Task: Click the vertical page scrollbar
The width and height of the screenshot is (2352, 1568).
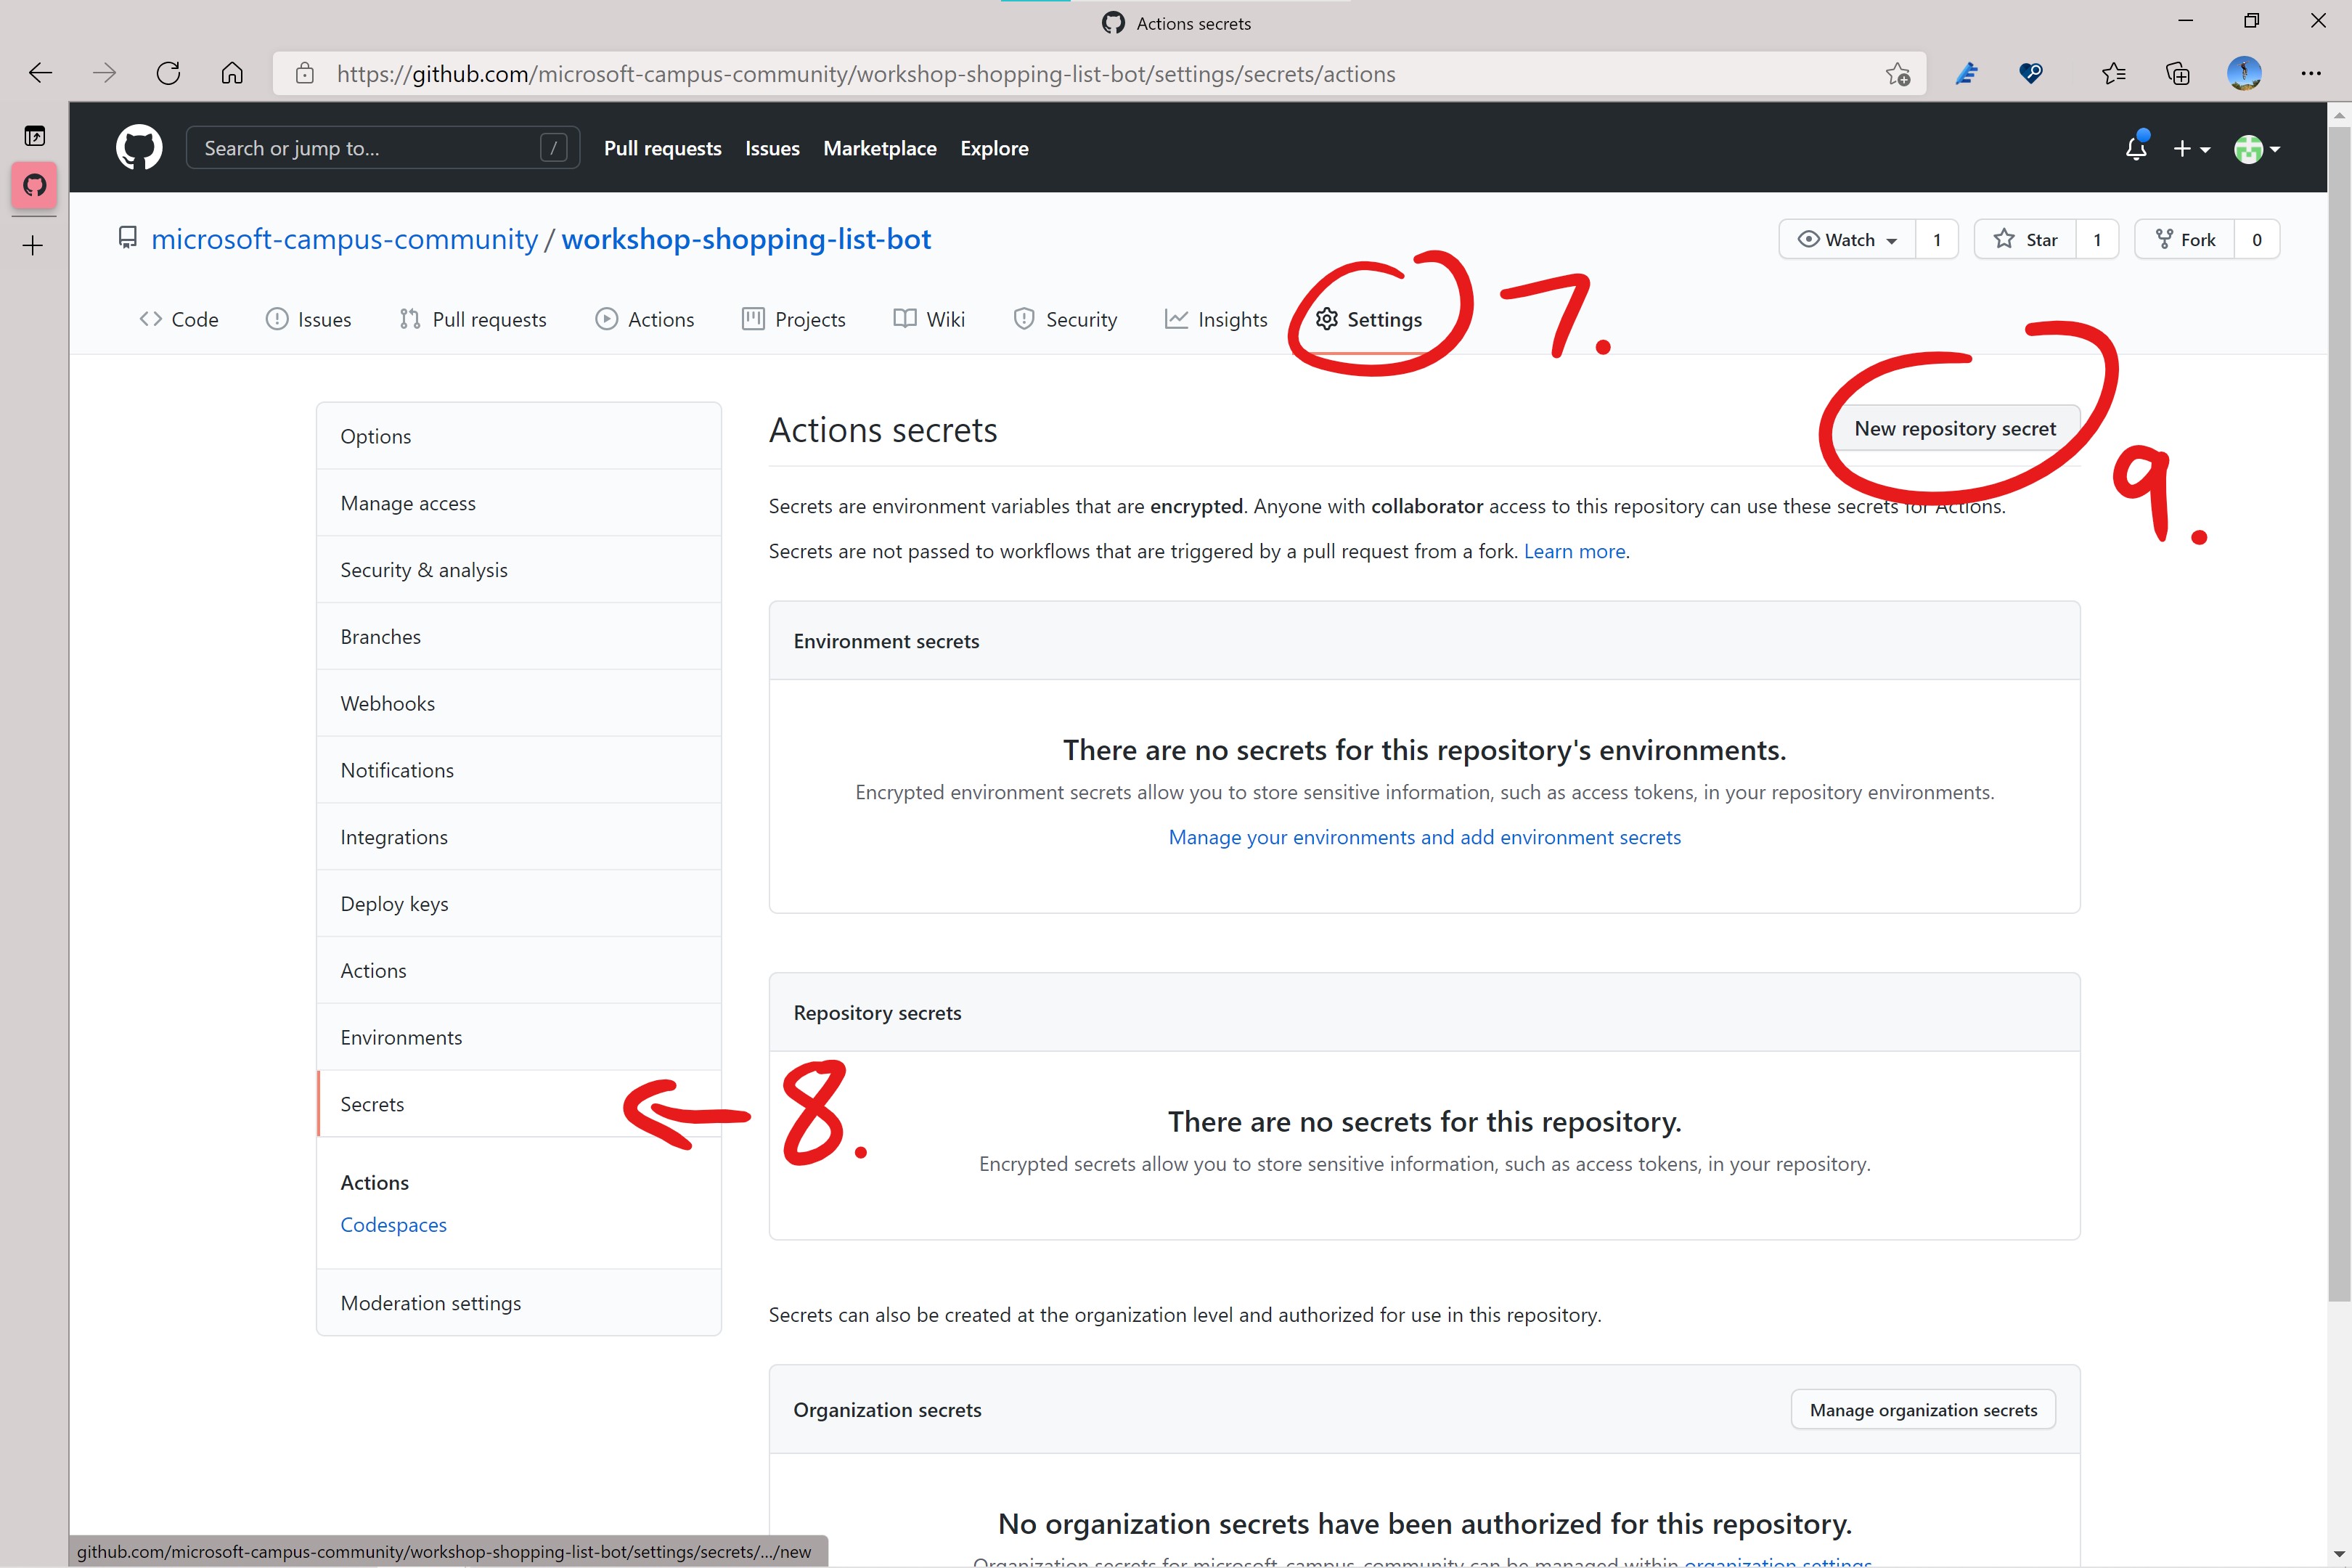Action: [x=2339, y=700]
